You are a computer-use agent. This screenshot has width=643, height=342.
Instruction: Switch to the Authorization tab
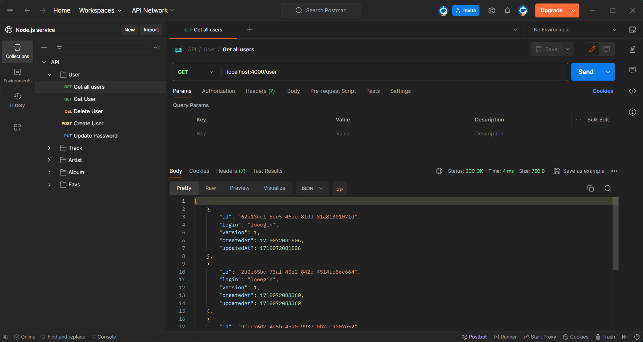coord(218,91)
